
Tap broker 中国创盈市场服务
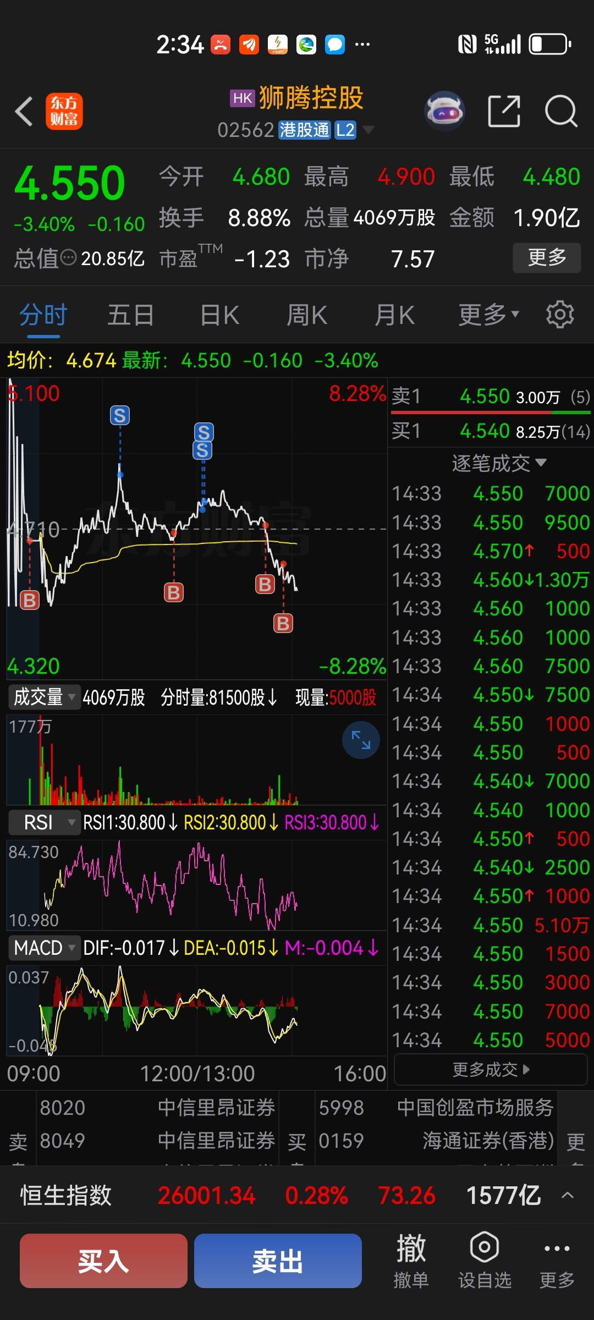tap(475, 1107)
